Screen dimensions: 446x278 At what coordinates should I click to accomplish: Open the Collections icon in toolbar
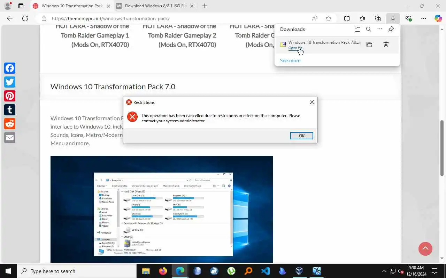(378, 18)
